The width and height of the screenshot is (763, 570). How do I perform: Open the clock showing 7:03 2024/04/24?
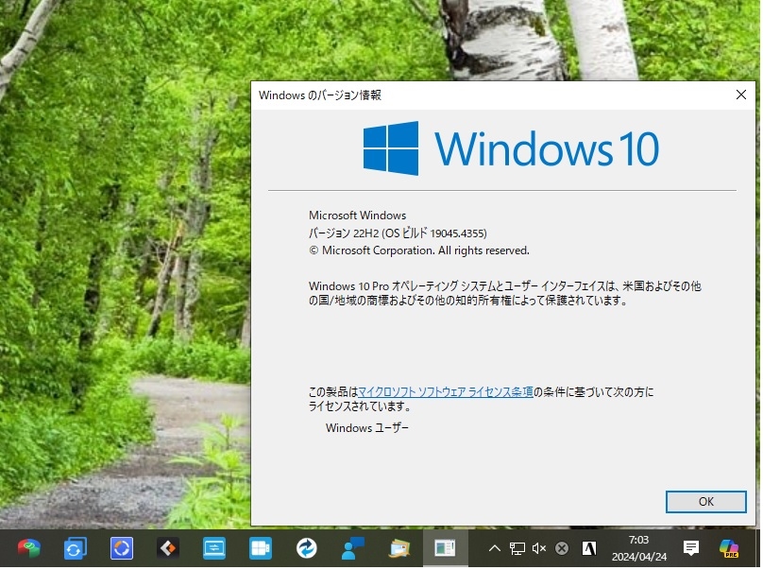641,550
